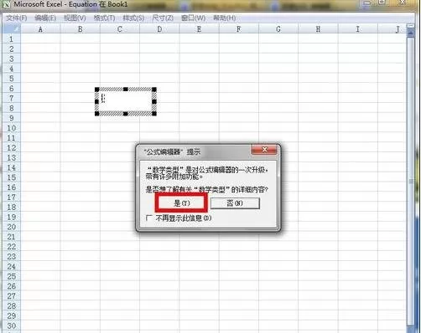Open the 格式(T) menu
Viewport: 421px width, 333px height.
[104, 18]
